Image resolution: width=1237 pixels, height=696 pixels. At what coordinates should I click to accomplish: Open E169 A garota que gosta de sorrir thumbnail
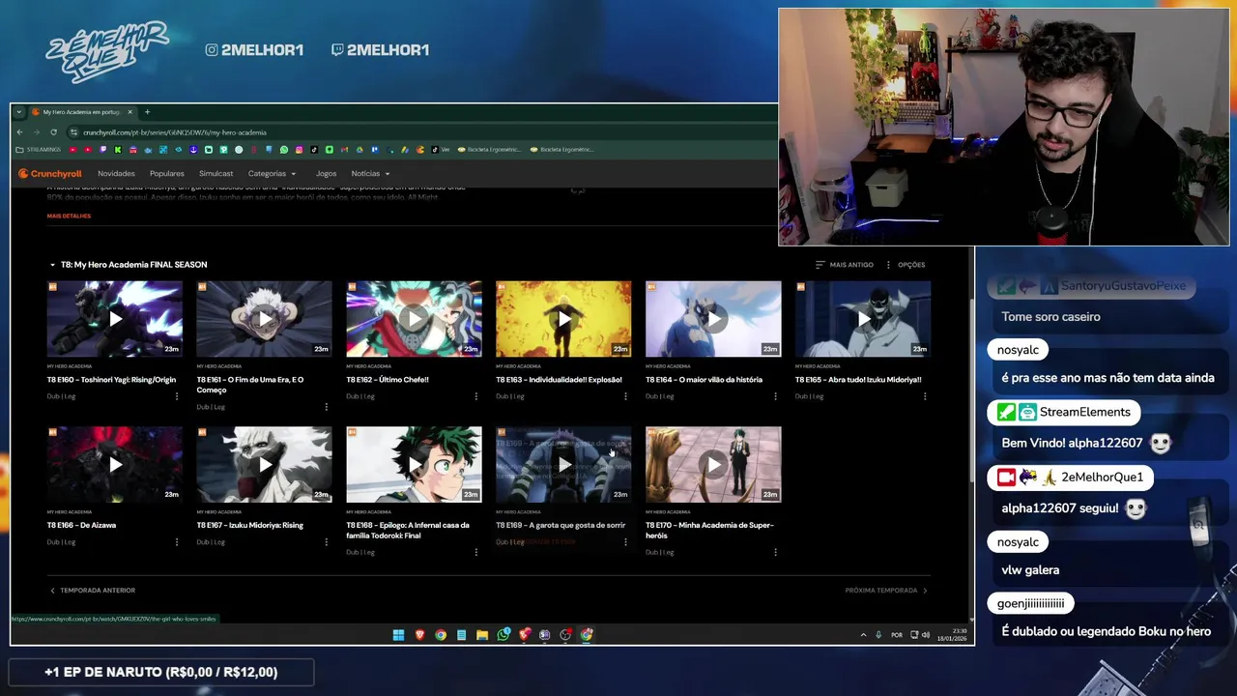click(563, 464)
